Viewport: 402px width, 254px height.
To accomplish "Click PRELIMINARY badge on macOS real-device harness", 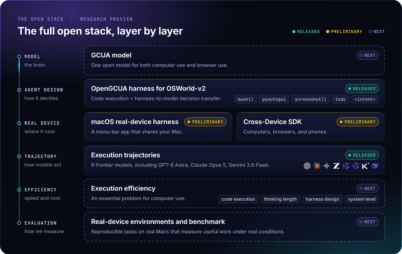I will tap(205, 122).
